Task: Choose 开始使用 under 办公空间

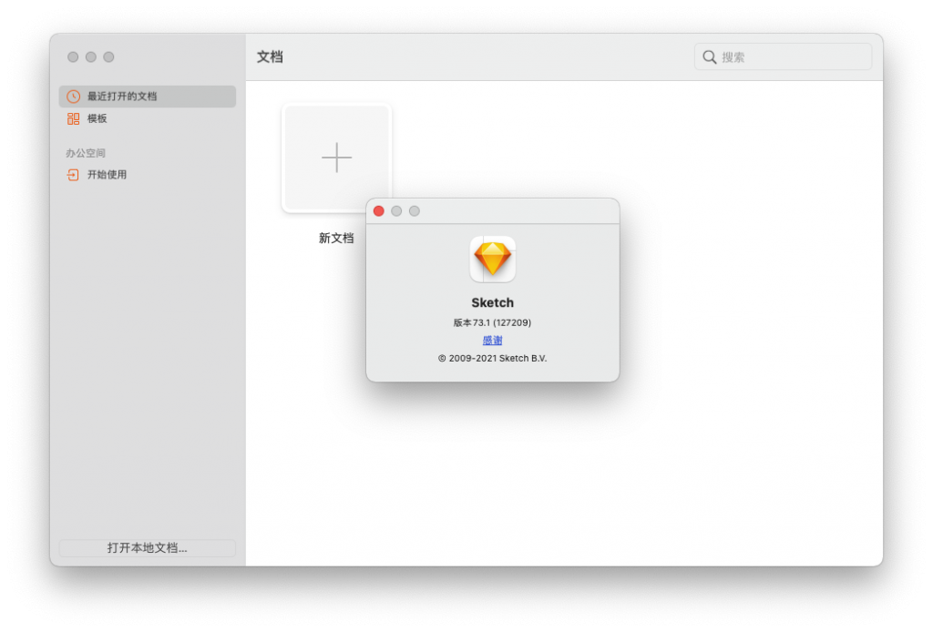Action: 148,175
